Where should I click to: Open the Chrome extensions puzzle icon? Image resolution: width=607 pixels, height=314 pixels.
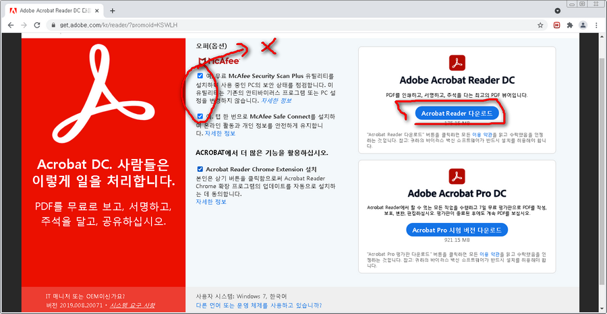tap(570, 25)
